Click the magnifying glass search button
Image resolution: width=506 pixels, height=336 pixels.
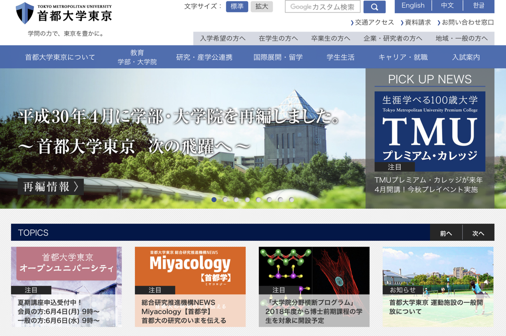(374, 7)
